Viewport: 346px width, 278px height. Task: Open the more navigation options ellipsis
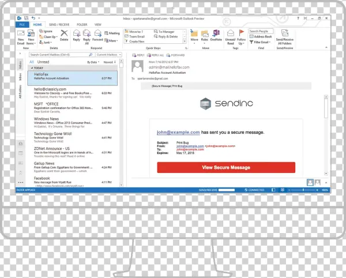(21, 182)
